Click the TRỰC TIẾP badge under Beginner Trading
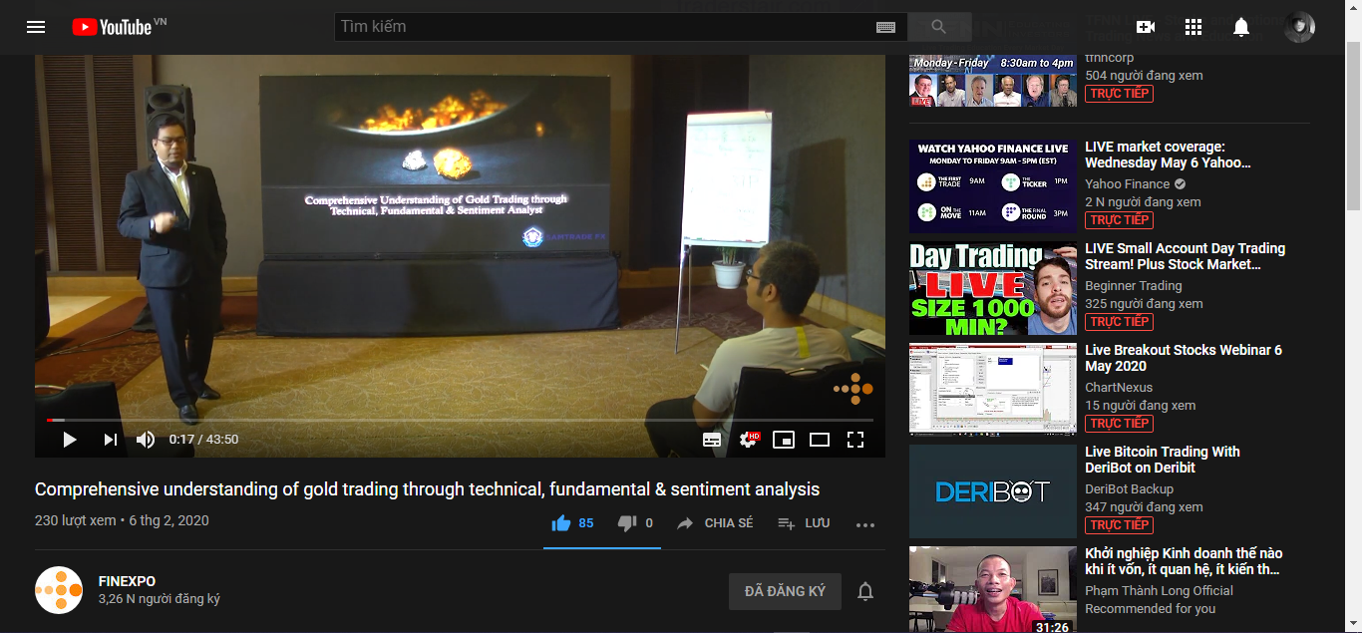 click(x=1119, y=322)
